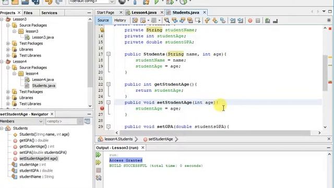Open the editor tabs list dropdown arrow
Viewport: 334px width, 188px height.
pyautogui.click(x=324, y=11)
